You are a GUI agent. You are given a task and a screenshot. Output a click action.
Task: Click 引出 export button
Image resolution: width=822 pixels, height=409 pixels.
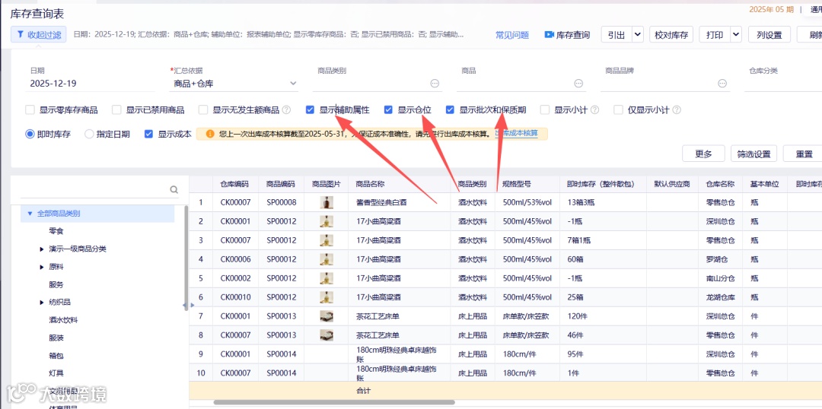point(616,34)
